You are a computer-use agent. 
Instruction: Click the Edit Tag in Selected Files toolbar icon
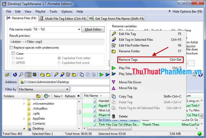tap(62, 75)
